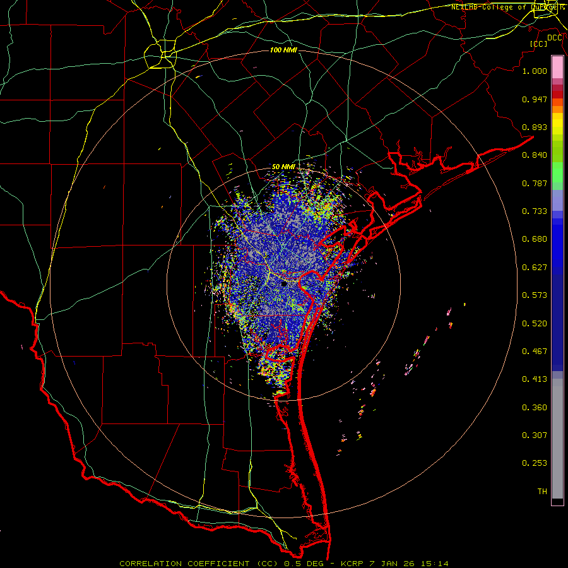
Task: Click the 50 NMI range ring label
Action: [283, 167]
